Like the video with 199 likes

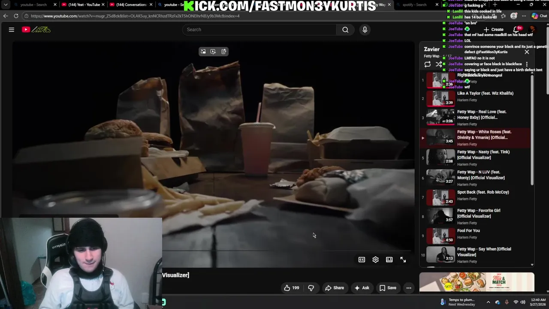pos(291,288)
